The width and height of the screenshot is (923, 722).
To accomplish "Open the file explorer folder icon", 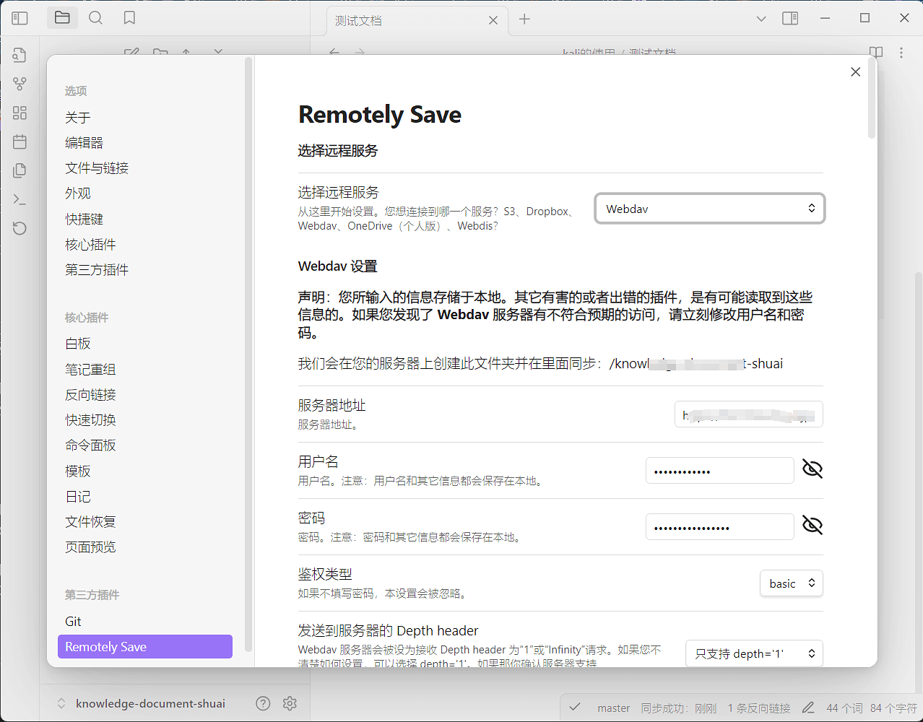I will click(x=62, y=18).
